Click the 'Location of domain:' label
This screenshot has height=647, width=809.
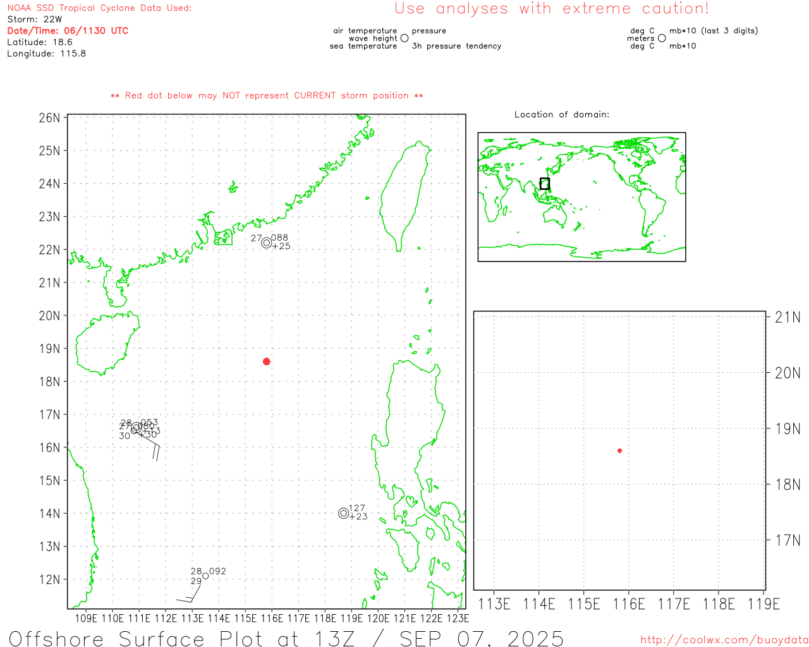tap(562, 114)
